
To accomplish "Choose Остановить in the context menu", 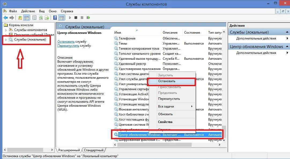I will (x=172, y=81).
